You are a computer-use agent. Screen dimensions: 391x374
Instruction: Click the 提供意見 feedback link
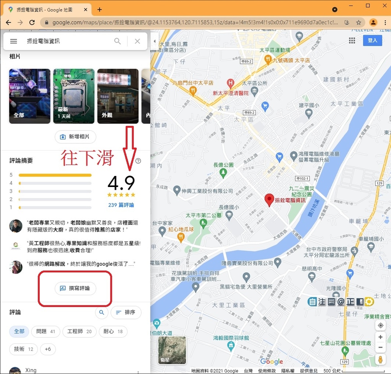coord(309,371)
